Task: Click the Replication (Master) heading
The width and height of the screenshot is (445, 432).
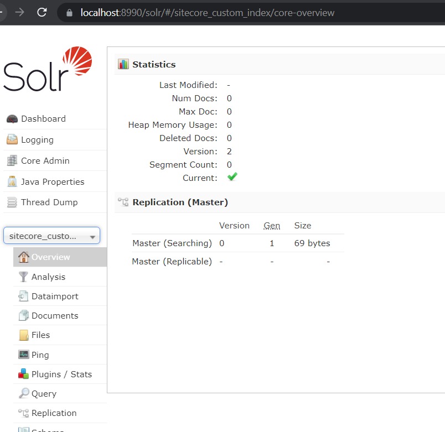Action: click(x=180, y=202)
